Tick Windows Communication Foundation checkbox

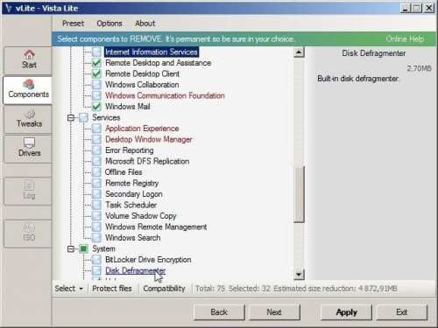96,95
